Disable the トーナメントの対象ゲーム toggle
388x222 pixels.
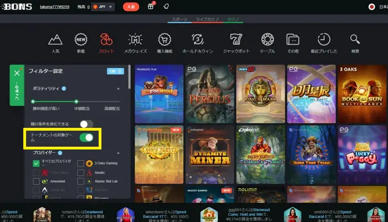[86, 138]
